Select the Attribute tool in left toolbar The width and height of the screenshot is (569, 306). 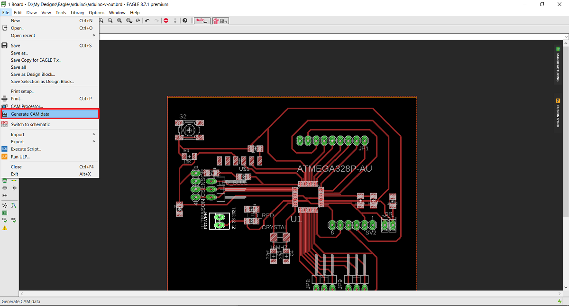tap(14, 188)
